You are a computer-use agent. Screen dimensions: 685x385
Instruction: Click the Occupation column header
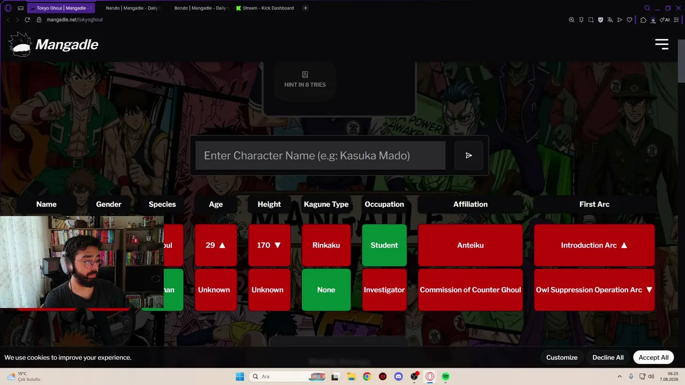click(384, 204)
